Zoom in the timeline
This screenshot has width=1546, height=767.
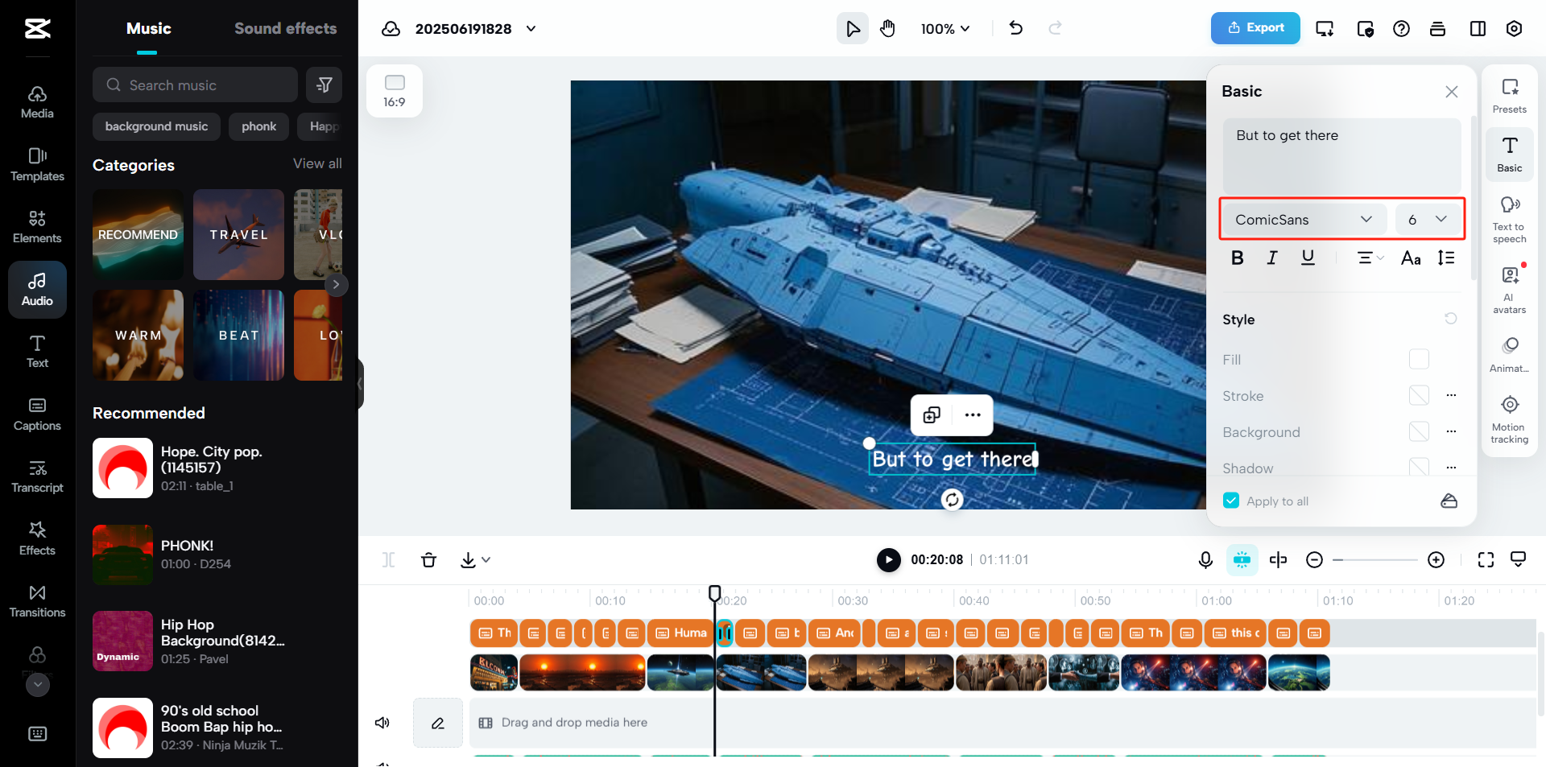tap(1436, 559)
